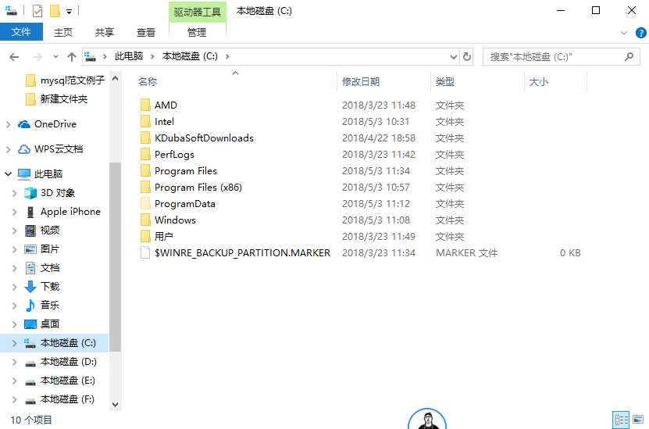Refresh the current folder view

[467, 57]
